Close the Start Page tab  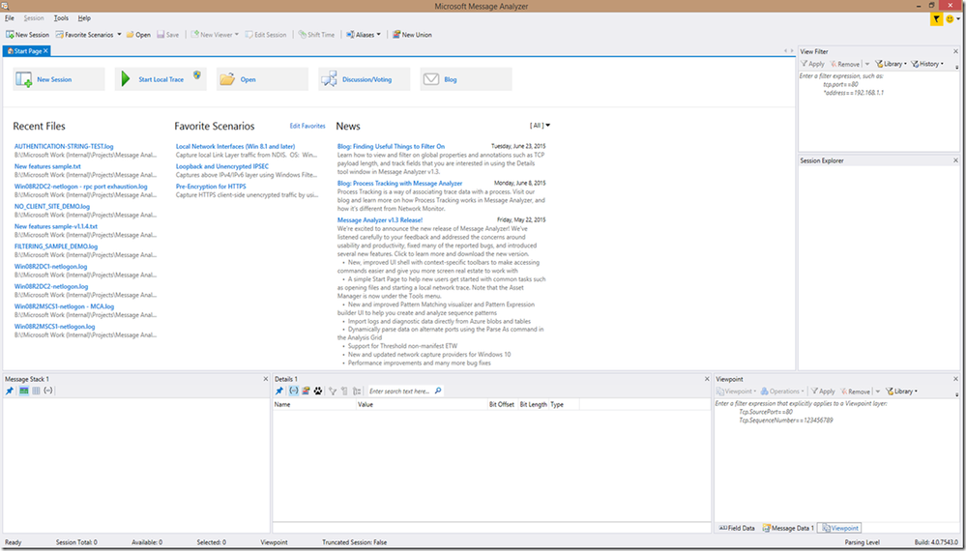click(x=46, y=51)
